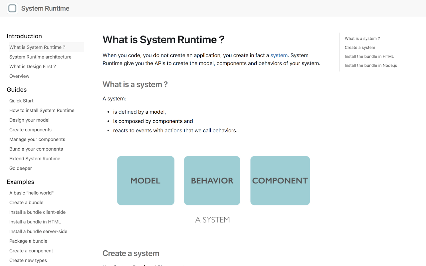Viewport: 426px width, 266px height.
Task: Click the 'is defined by a model,' bullet
Action: (139, 112)
